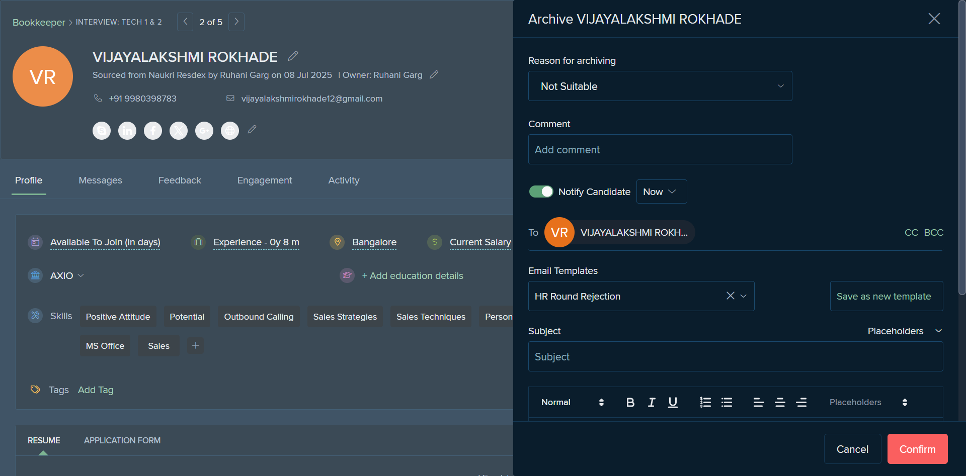This screenshot has width=966, height=476.
Task: Add CC recipients
Action: pos(911,232)
